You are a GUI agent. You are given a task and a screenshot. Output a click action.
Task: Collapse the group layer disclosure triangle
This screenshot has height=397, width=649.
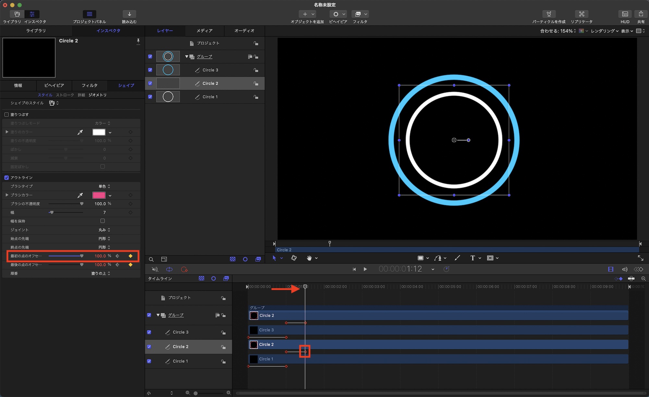(187, 56)
